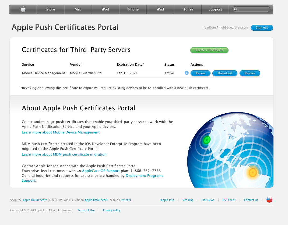Click Create a Certificate button
Image resolution: width=288 pixels, height=225 pixels.
tap(209, 50)
